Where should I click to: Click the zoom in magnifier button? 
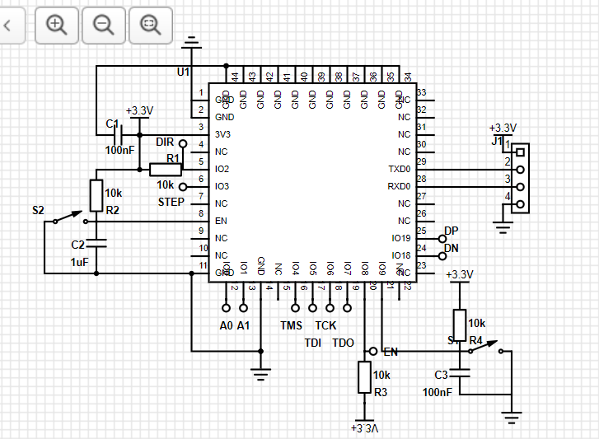(57, 26)
